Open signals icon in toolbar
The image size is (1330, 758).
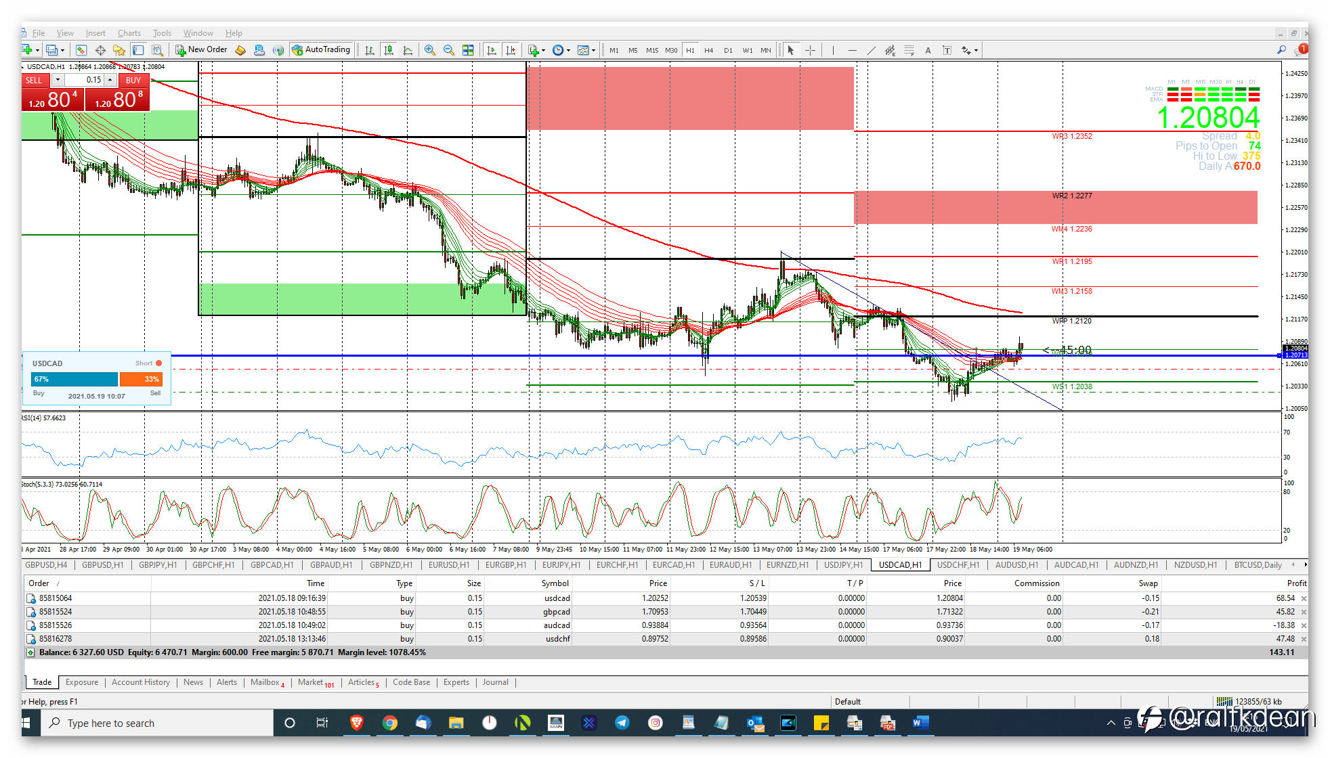pyautogui.click(x=278, y=50)
